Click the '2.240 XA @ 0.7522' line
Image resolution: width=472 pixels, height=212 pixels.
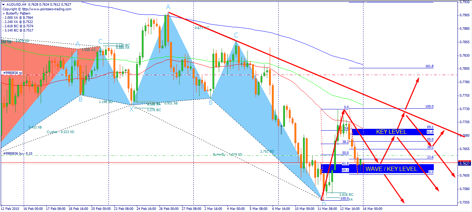(x=18, y=22)
